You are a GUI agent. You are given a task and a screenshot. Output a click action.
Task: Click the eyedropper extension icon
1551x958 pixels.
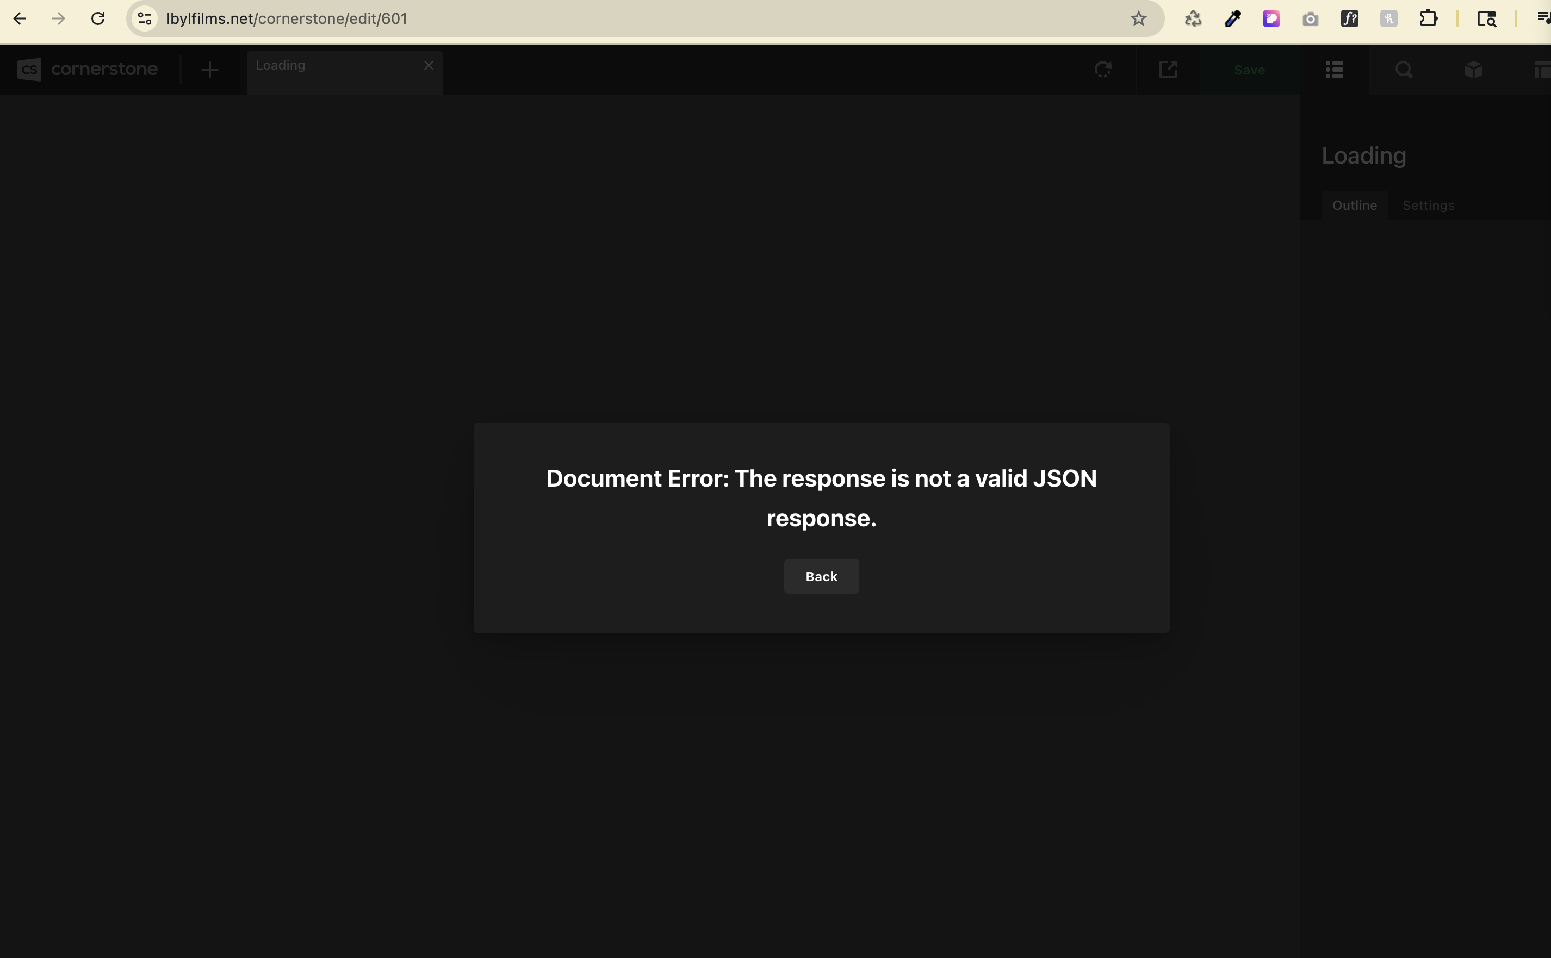pyautogui.click(x=1232, y=18)
